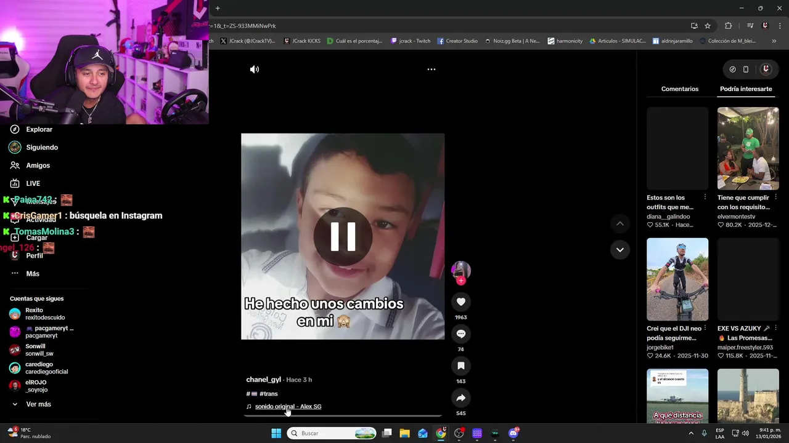Open Discord from the taskbar
The image size is (789, 443).
pos(513,433)
